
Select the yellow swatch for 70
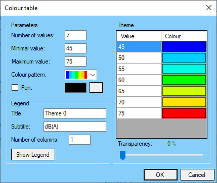(184, 102)
